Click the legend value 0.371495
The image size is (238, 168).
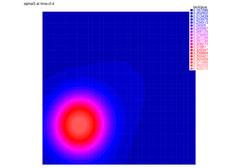pos(200,62)
